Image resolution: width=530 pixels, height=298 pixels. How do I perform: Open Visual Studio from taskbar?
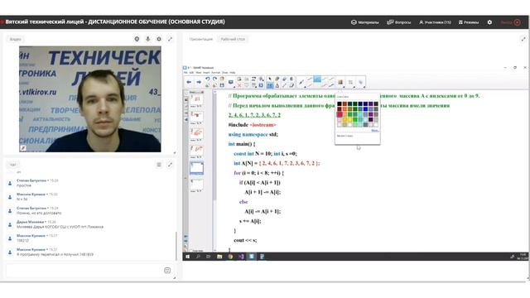pos(241,257)
